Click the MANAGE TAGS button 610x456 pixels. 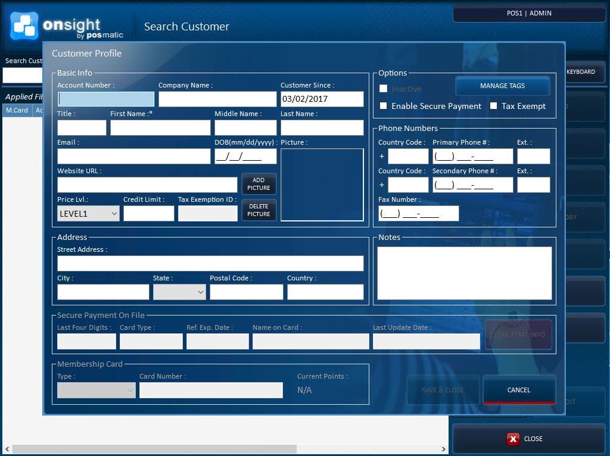pyautogui.click(x=502, y=85)
